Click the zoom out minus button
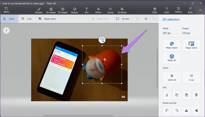Image resolution: width=205 pixels, height=117 pixels. (x=138, y=19)
